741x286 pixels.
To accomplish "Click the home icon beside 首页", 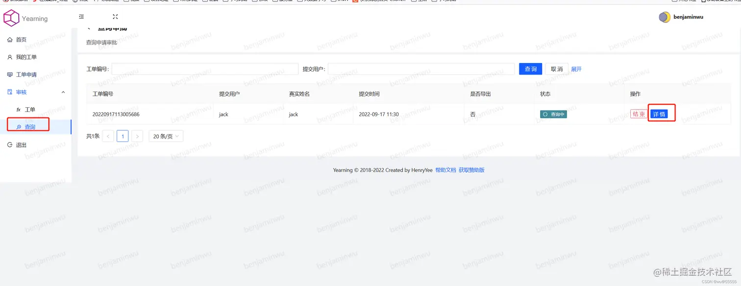I will 11,40.
